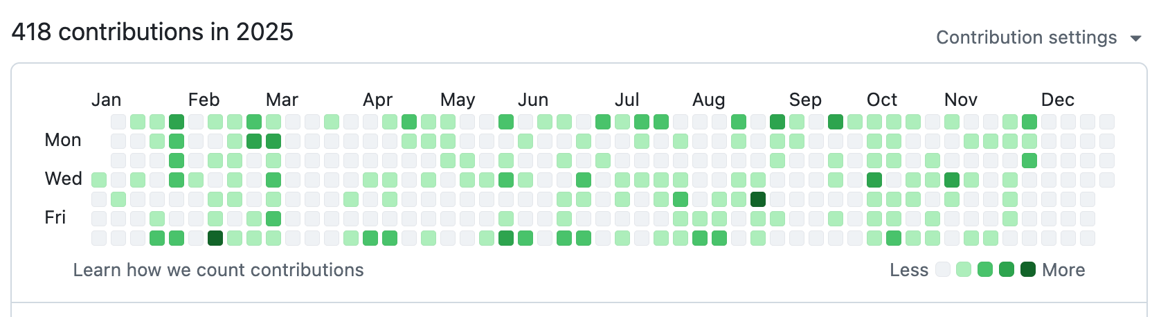
Task: Select the darkest green cell in August
Action: (x=758, y=199)
